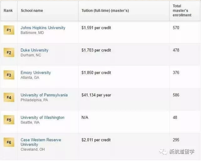
Task: Click the $41,134 per year tuition cell
Action: tap(96, 95)
